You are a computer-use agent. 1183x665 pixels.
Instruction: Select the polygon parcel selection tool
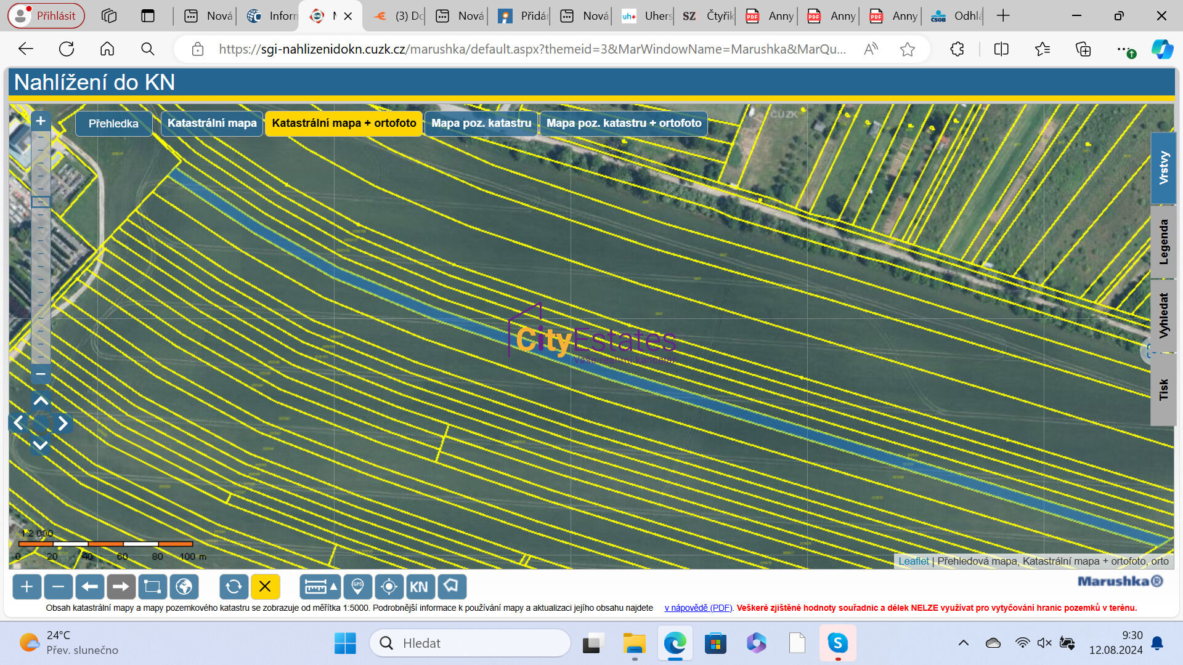[x=452, y=587]
